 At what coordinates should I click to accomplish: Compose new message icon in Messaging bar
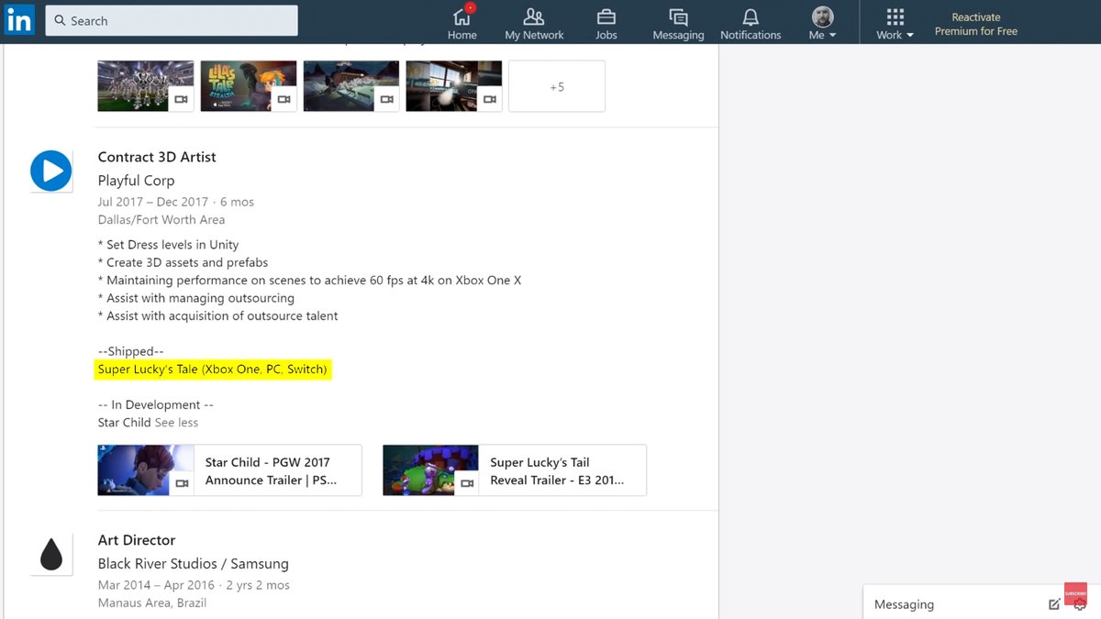1054,604
